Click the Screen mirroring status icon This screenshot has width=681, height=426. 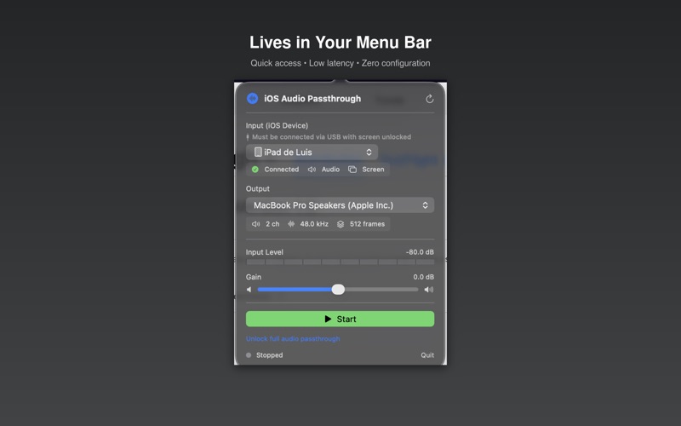[x=352, y=170]
